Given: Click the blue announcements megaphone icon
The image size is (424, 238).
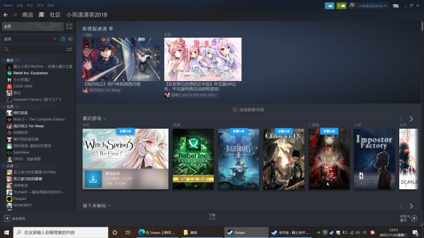Looking at the screenshot, I should coord(329,6).
